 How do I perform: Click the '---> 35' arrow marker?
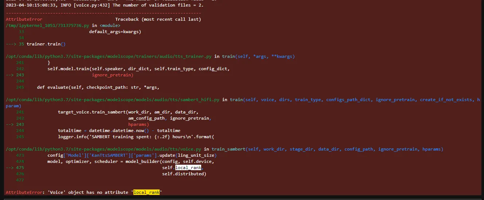15,44
